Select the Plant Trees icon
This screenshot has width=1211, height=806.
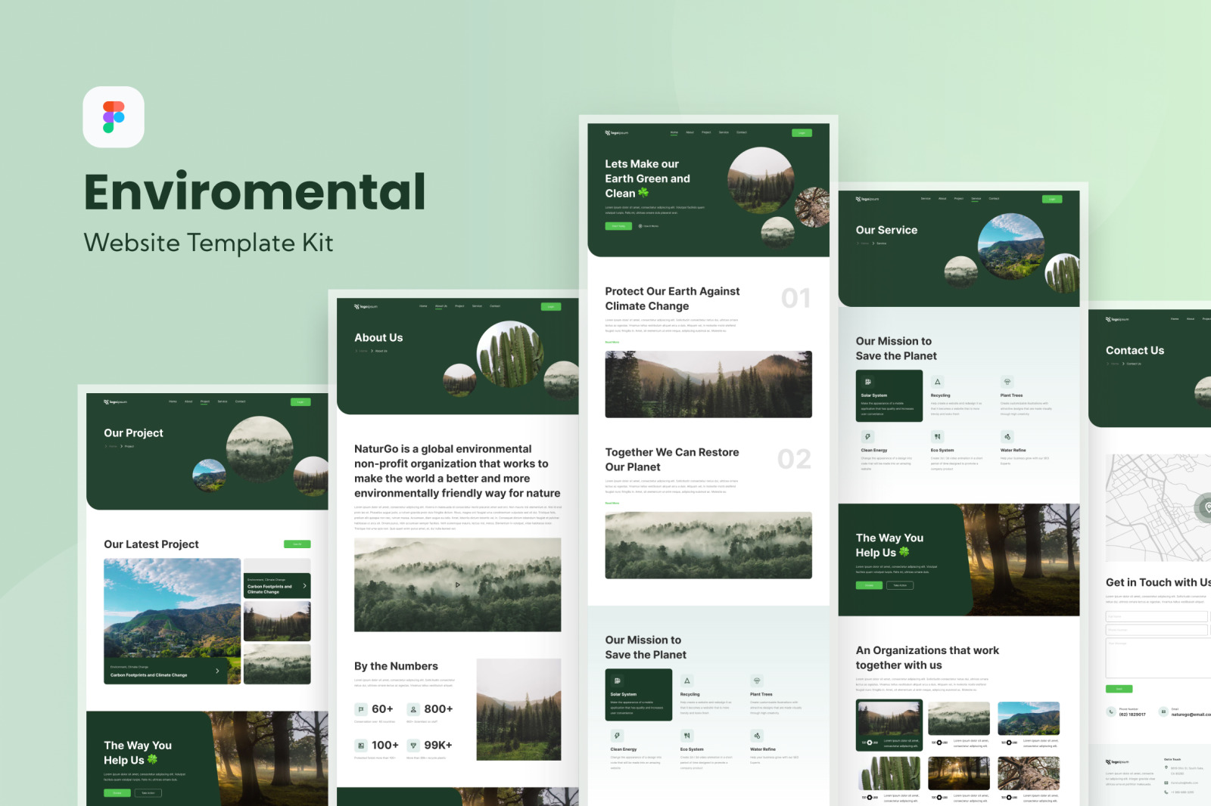click(x=1007, y=381)
